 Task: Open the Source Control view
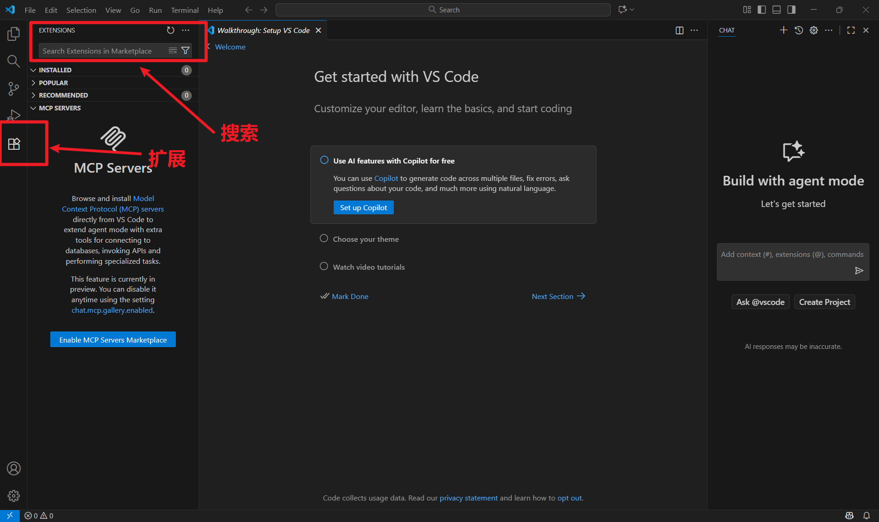[x=14, y=88]
